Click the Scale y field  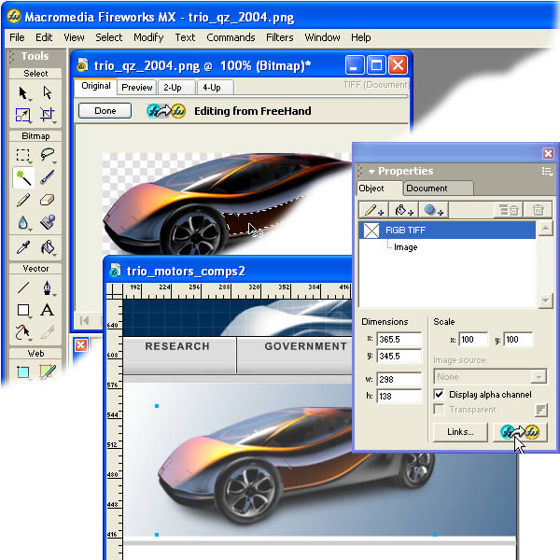tap(518, 340)
